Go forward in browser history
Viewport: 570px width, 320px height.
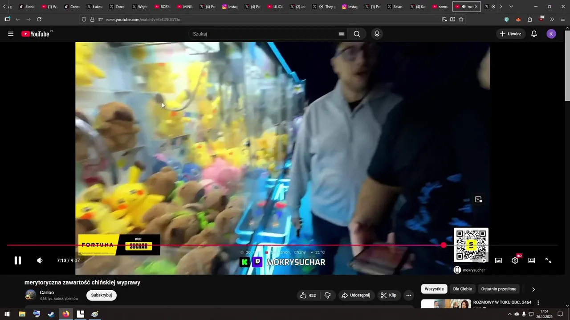[x=28, y=19]
